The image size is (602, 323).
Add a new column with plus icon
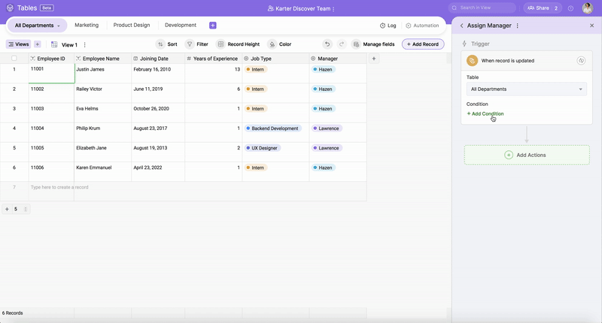click(x=374, y=59)
